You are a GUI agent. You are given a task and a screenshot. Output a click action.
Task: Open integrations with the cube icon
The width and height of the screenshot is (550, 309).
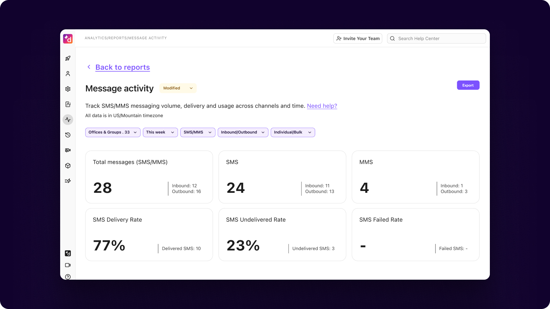(x=68, y=165)
